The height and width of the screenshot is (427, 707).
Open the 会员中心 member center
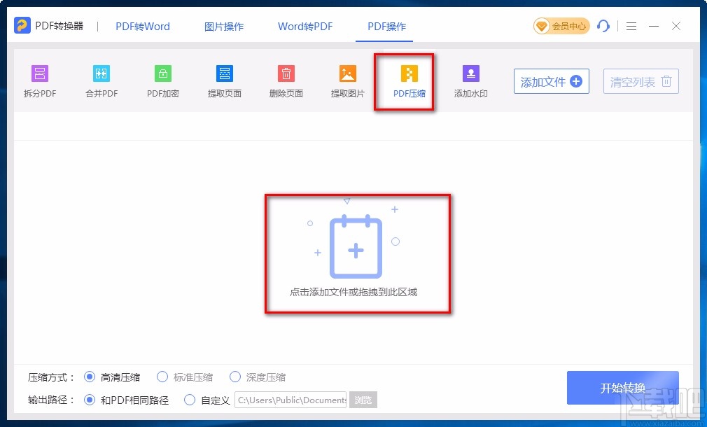(561, 26)
